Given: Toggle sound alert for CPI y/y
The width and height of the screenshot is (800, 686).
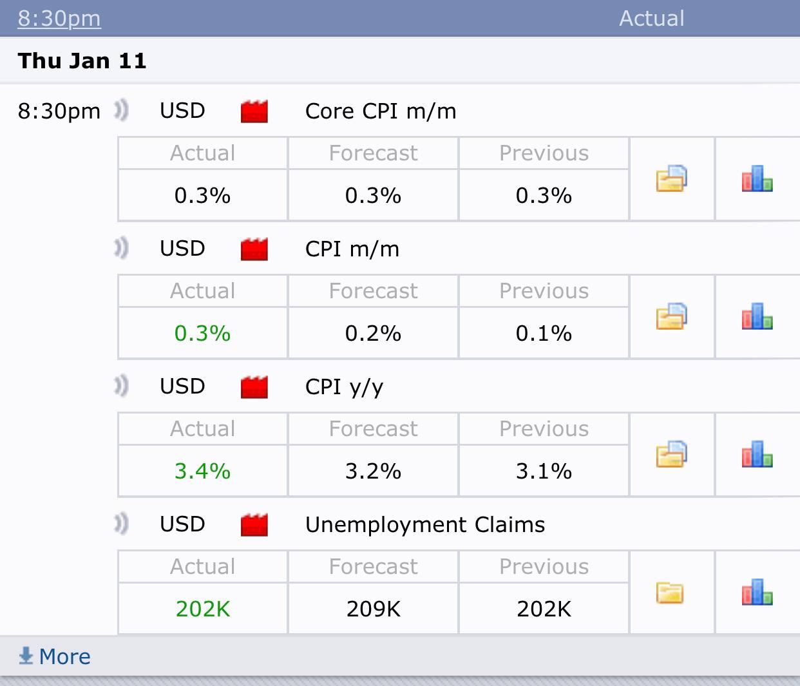Looking at the screenshot, I should click(x=121, y=386).
